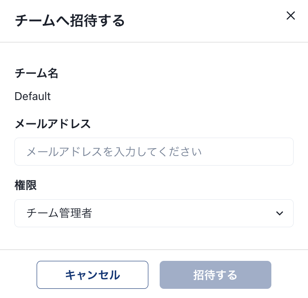Screen dimensions: 308x298
Task: Focus the メールアドレスを入力してください placeholder box
Action: 154,152
